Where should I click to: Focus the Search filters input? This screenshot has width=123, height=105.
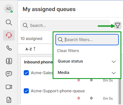(87, 40)
